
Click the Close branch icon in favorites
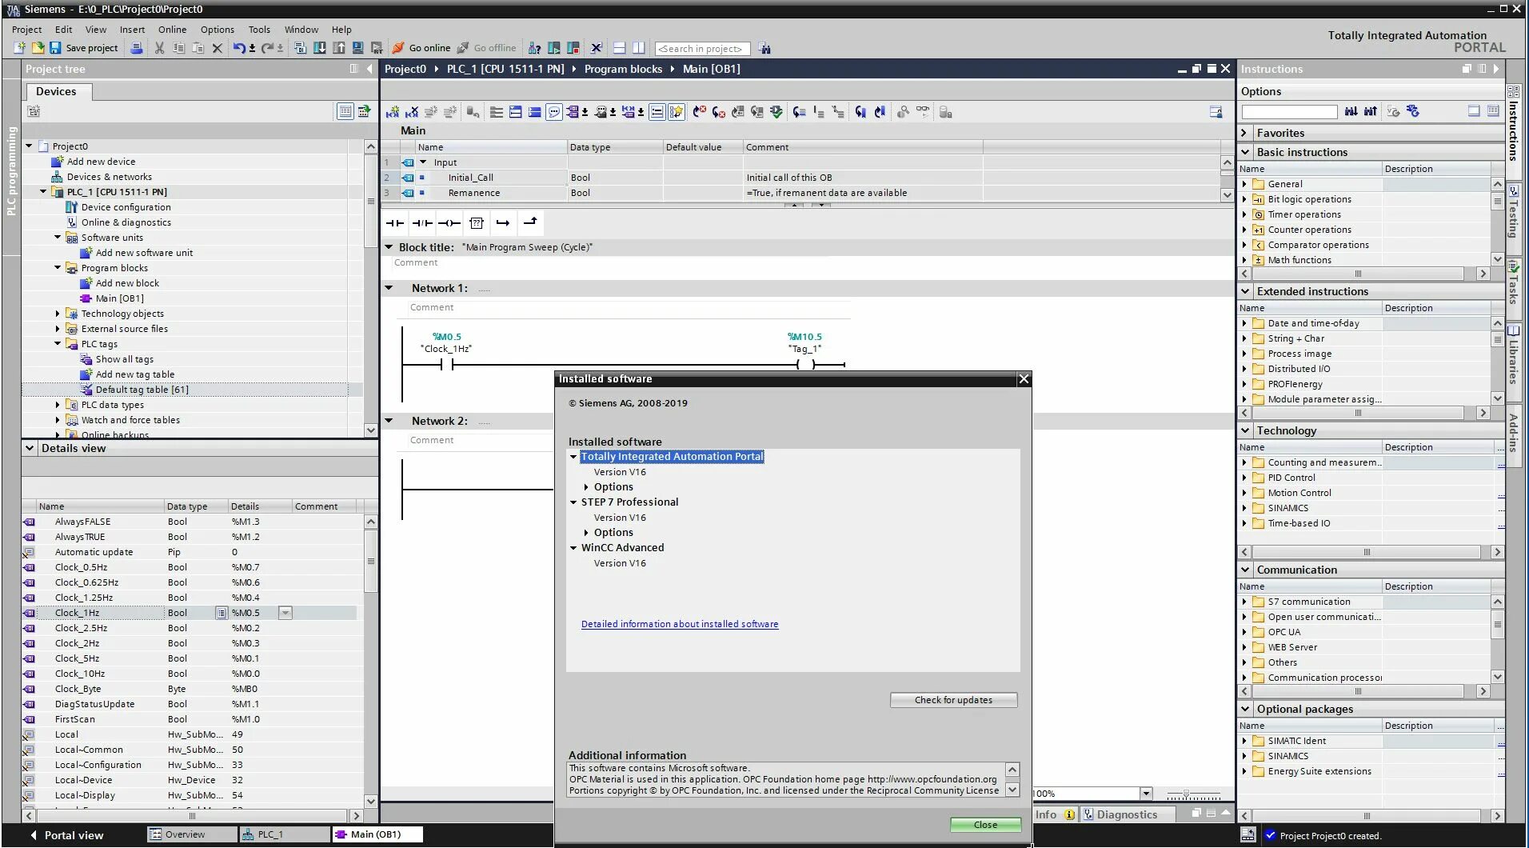click(530, 223)
